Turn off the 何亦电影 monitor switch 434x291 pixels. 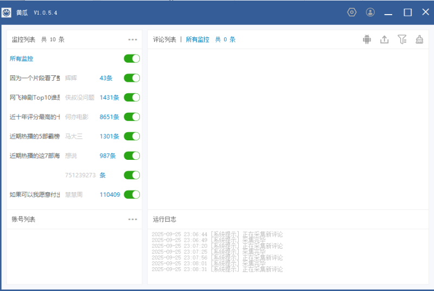132,117
